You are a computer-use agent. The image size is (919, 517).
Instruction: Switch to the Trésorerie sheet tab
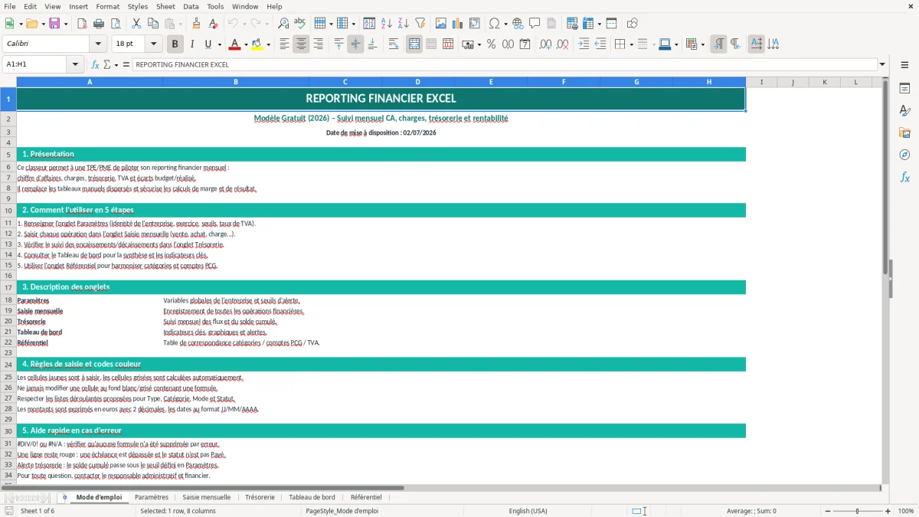(260, 497)
